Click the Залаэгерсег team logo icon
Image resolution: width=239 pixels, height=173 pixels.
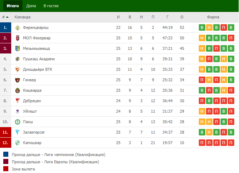tap(17, 132)
